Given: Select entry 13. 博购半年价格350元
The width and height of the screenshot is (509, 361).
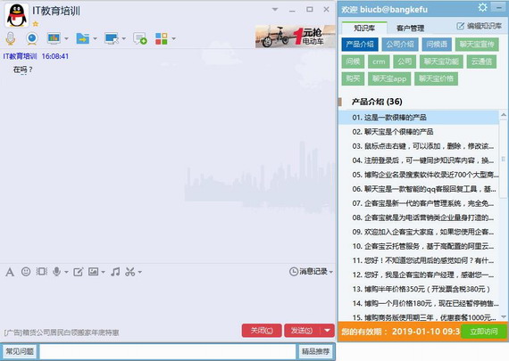Looking at the screenshot, I should tap(419, 289).
